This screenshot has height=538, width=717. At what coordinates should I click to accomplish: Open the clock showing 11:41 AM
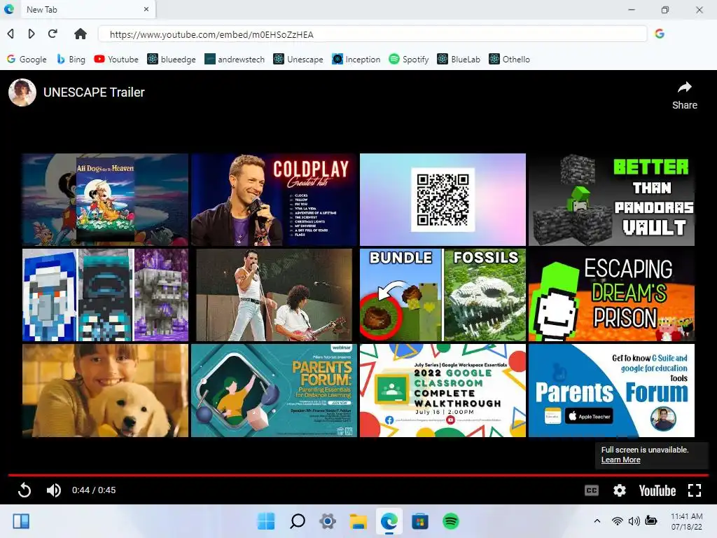pos(686,521)
